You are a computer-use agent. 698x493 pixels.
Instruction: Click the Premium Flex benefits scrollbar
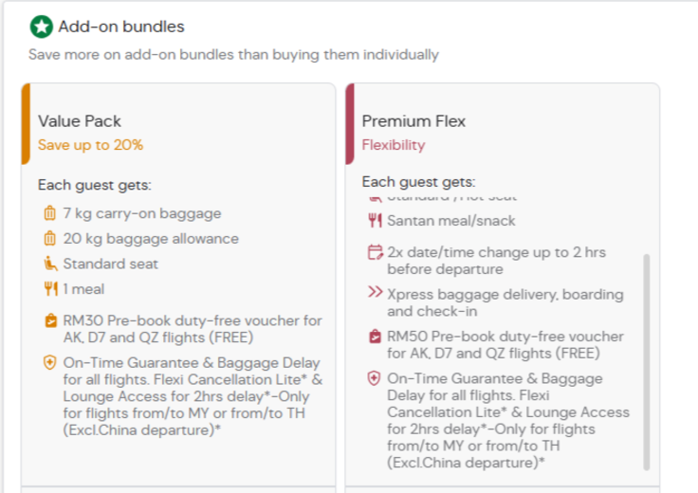pos(647,360)
